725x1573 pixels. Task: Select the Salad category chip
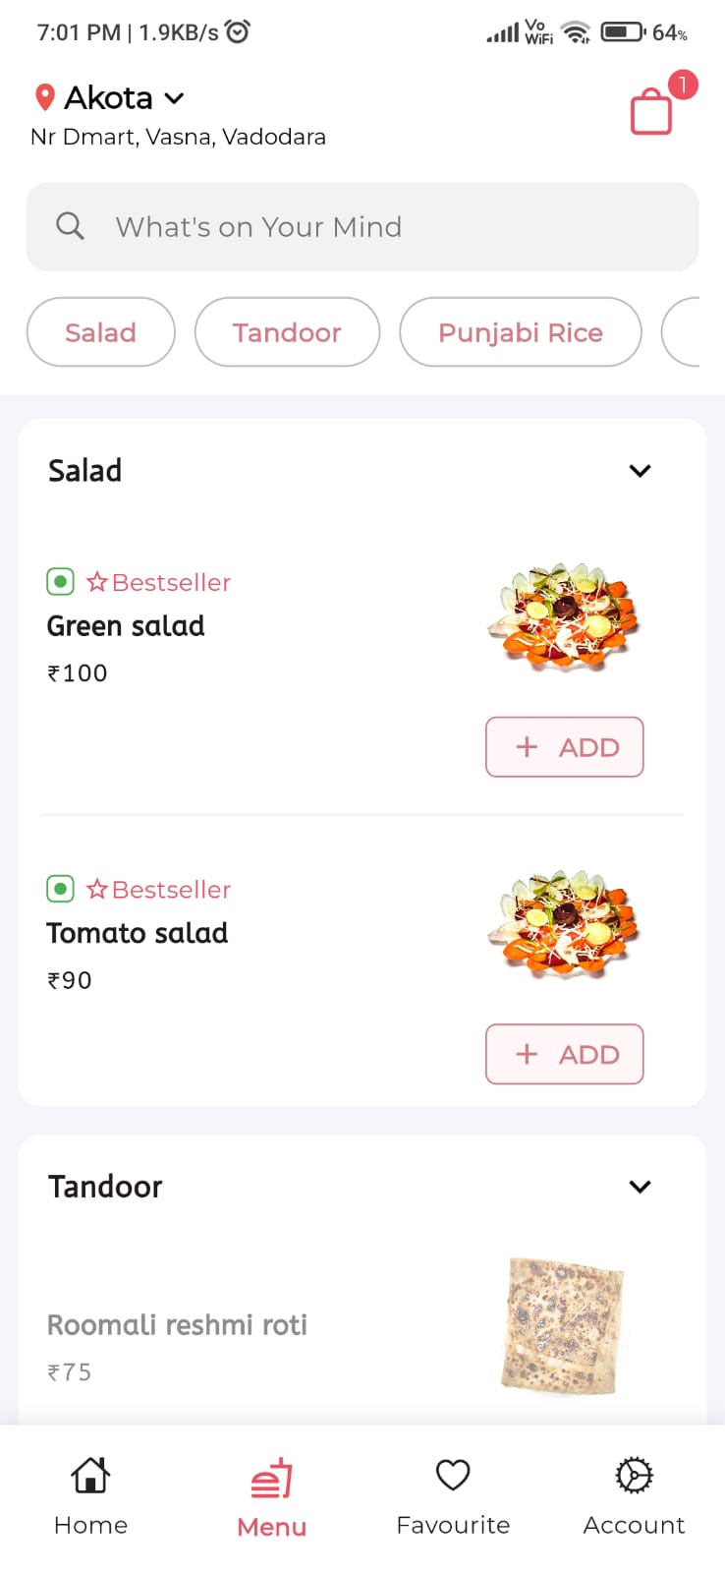click(100, 332)
